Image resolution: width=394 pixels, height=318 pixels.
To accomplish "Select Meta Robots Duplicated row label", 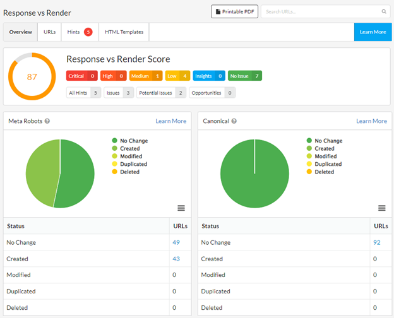I will click(21, 291).
